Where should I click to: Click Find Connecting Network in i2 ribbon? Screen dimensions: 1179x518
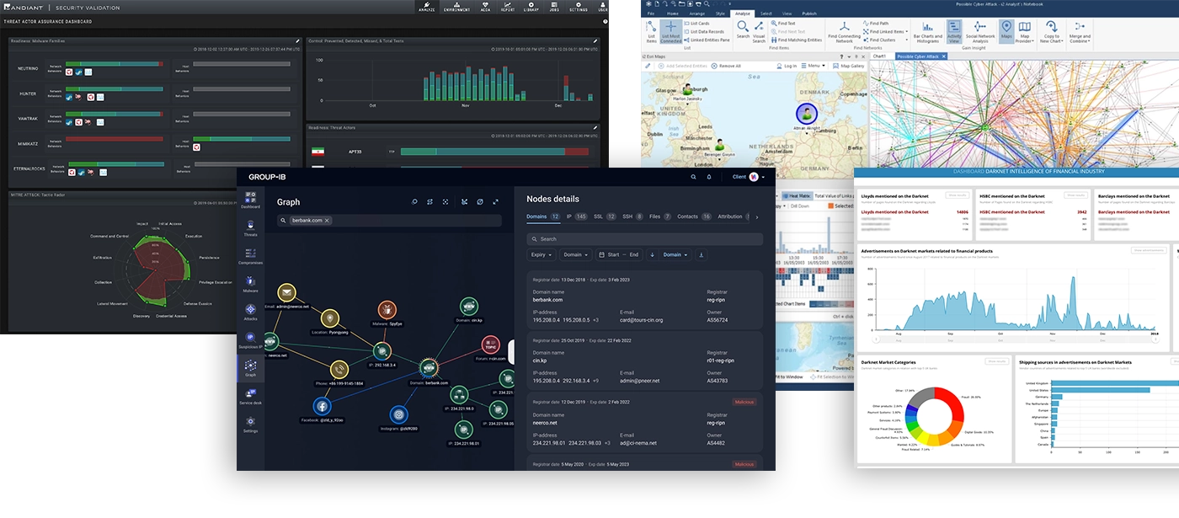tap(844, 32)
